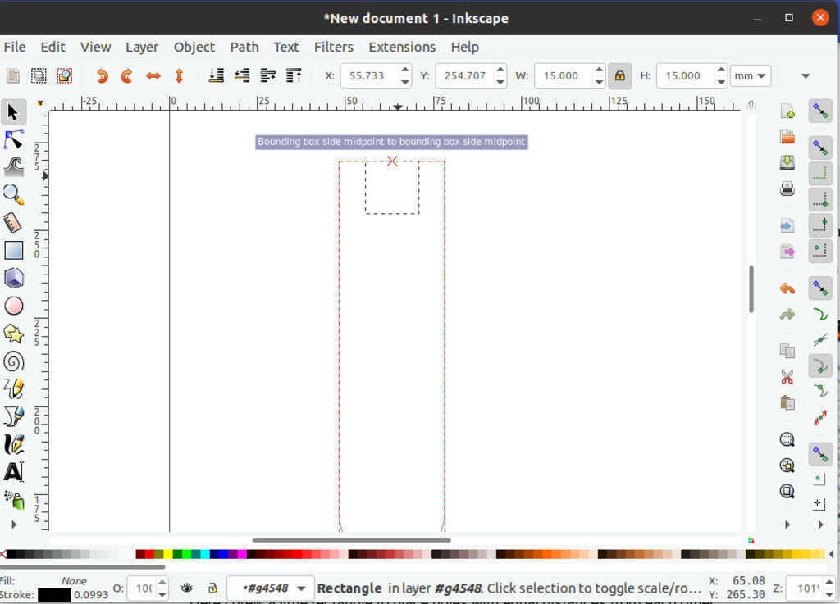Toggle snap to cusp nodes
840x604 pixels.
pyautogui.click(x=820, y=366)
